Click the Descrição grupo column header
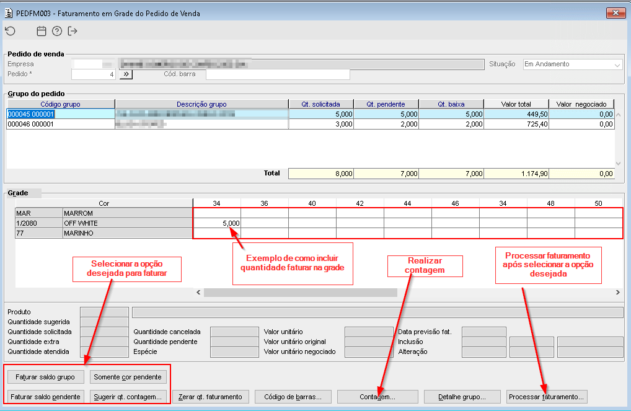This screenshot has height=411, width=631. pyautogui.click(x=201, y=104)
